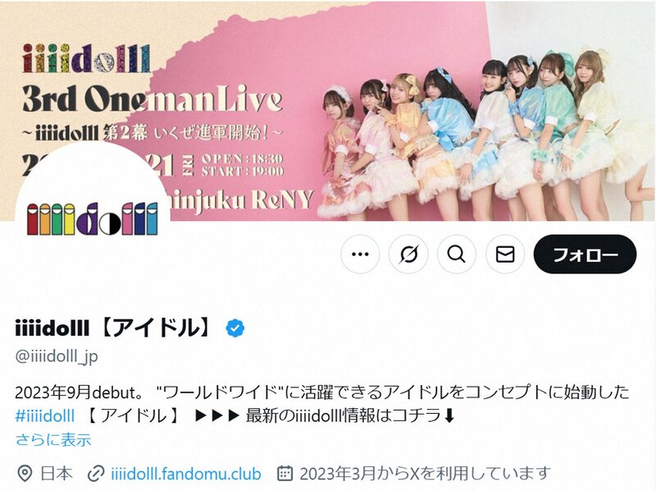The width and height of the screenshot is (656, 491).
Task: Click the chain link icon beside website
Action: (x=96, y=474)
